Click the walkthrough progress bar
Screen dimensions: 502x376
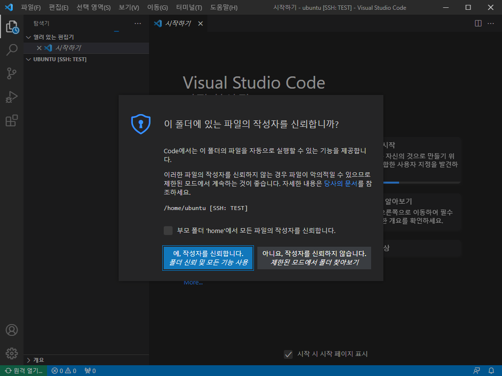click(x=422, y=183)
